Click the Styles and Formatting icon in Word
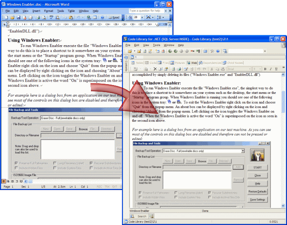 coord(130,18)
